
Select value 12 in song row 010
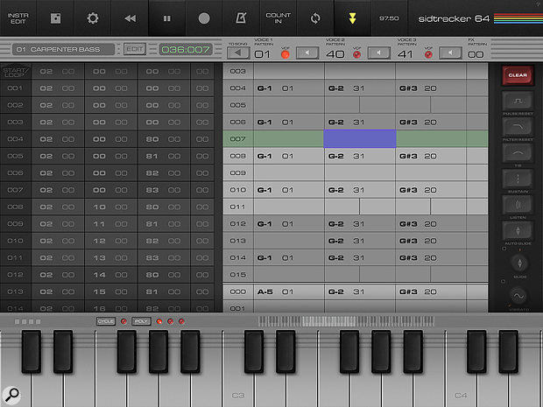pos(99,241)
